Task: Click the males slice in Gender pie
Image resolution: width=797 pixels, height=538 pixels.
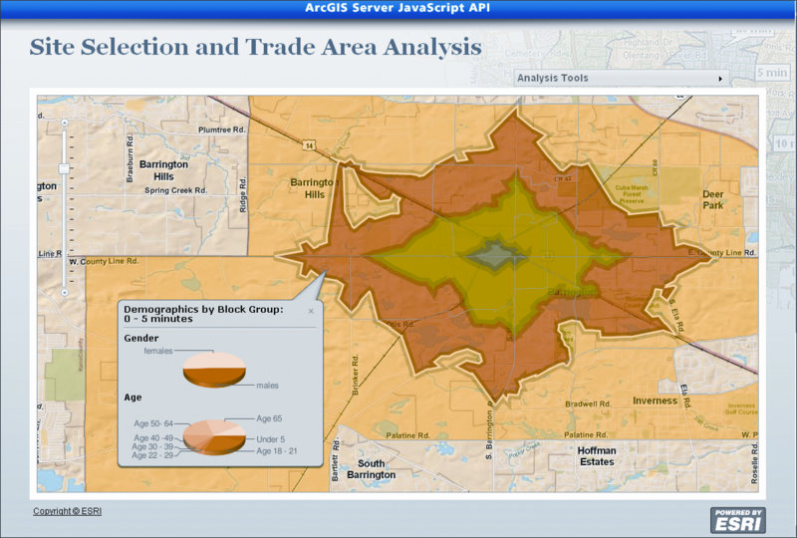Action: (x=214, y=378)
